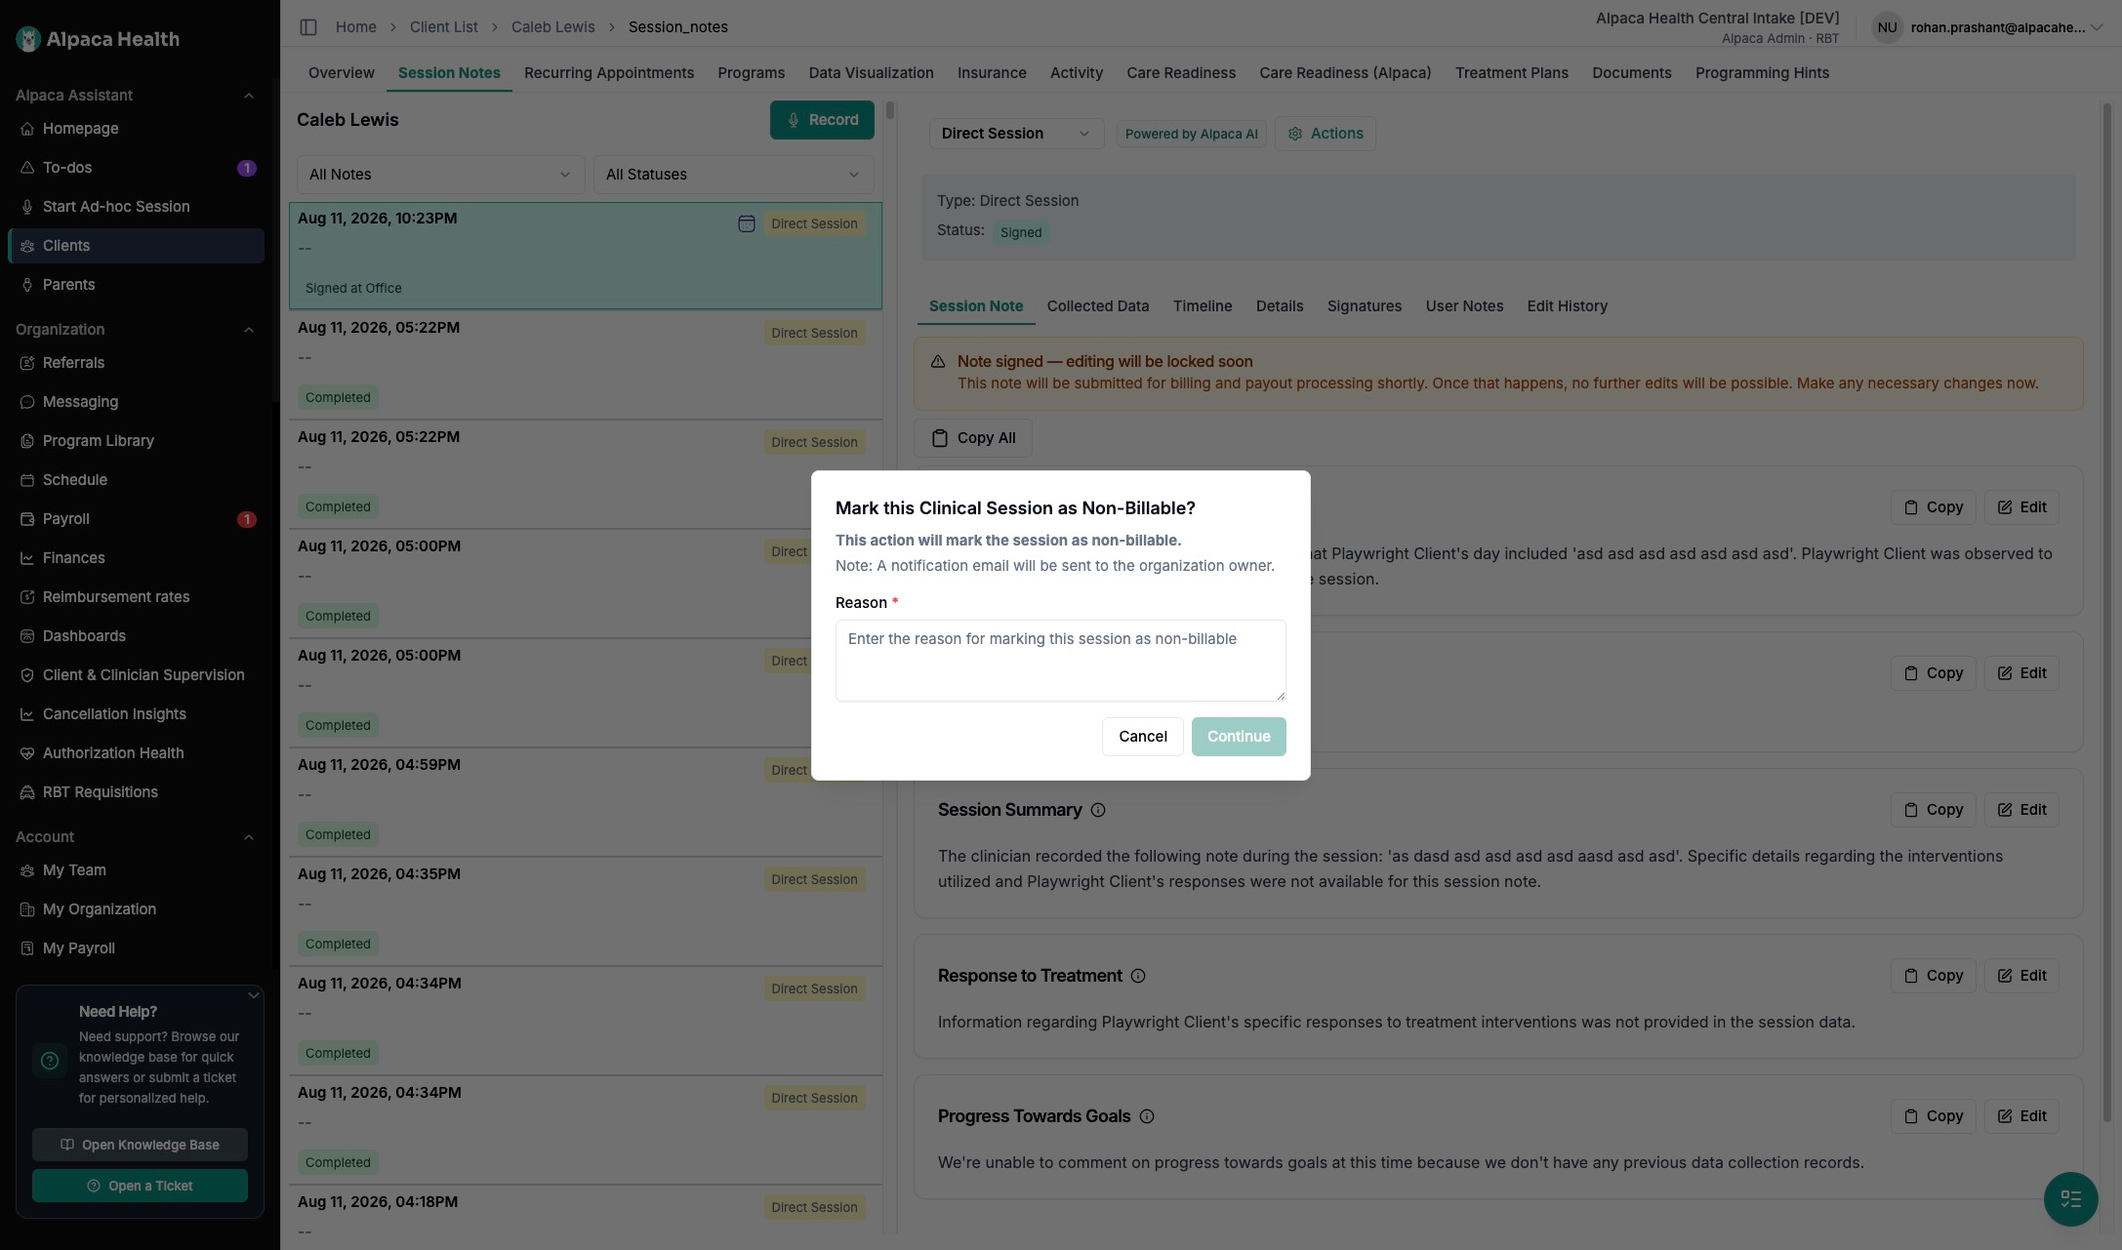This screenshot has width=2122, height=1250.
Task: Collapse the Organization section
Action: 249,330
